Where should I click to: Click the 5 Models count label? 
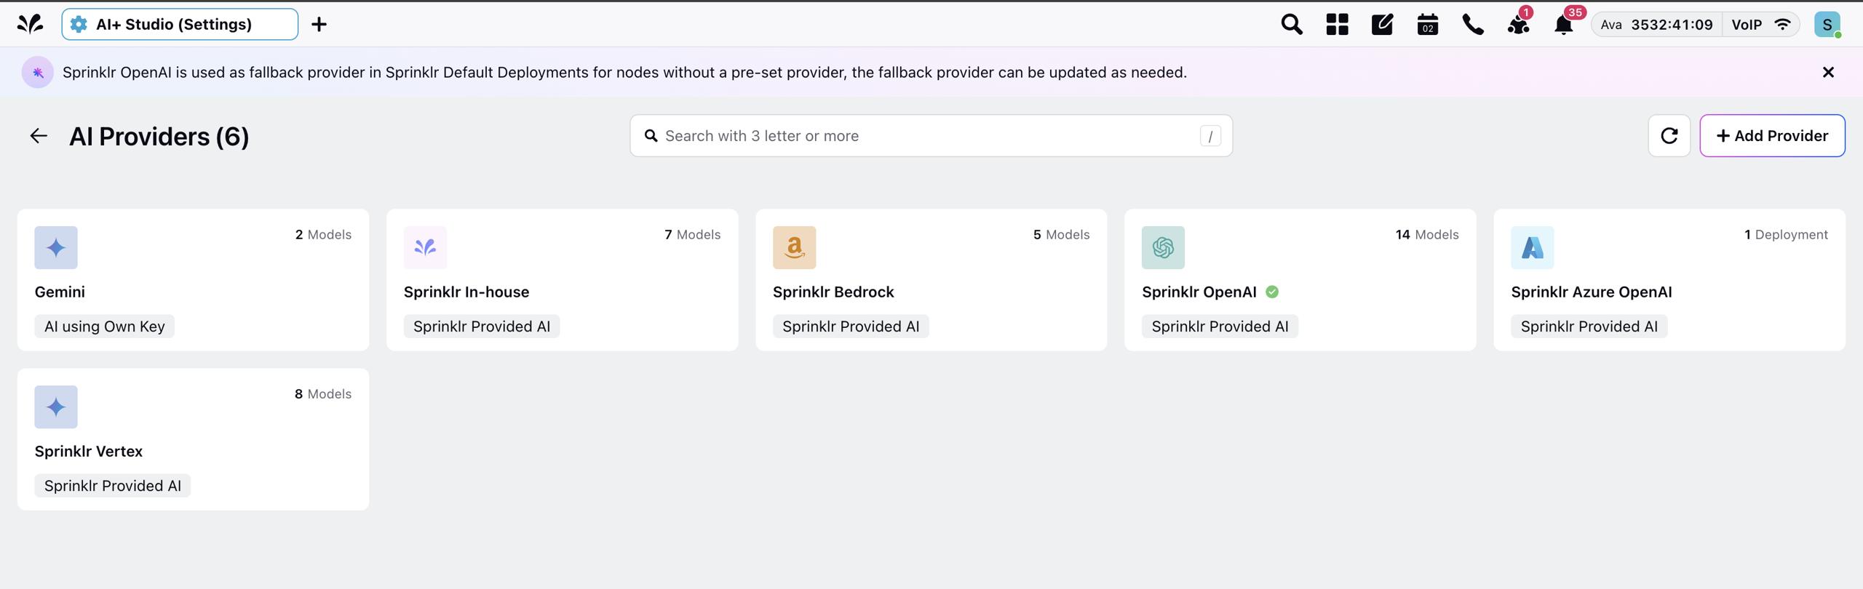(1061, 235)
